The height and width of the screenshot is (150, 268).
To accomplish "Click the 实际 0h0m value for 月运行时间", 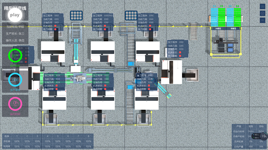I will point(251,131).
